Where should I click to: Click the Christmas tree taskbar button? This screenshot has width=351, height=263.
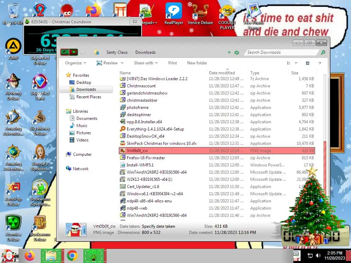[x=94, y=256]
